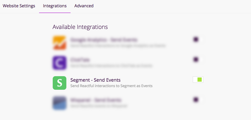Click the green Segment logo icon
The height and width of the screenshot is (120, 251).
60,83
